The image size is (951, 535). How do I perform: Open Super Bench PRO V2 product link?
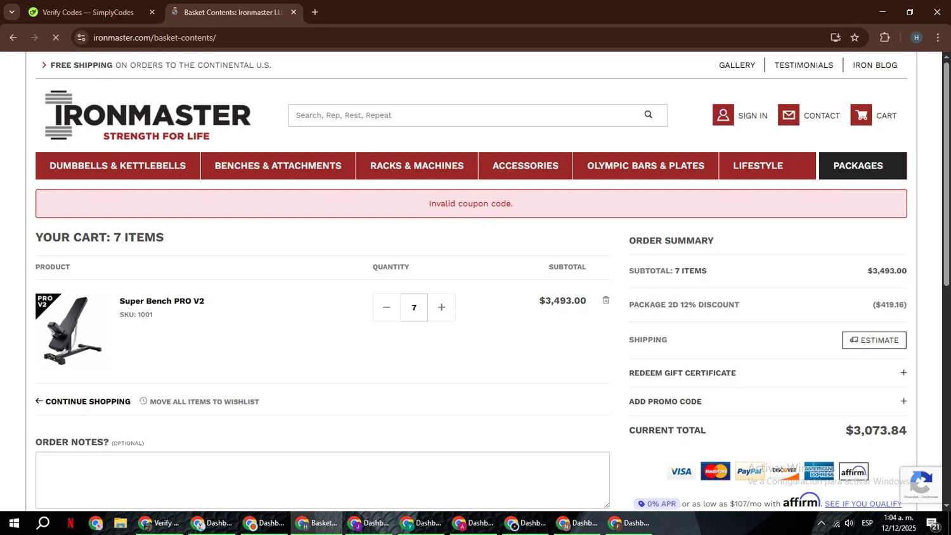pos(162,301)
